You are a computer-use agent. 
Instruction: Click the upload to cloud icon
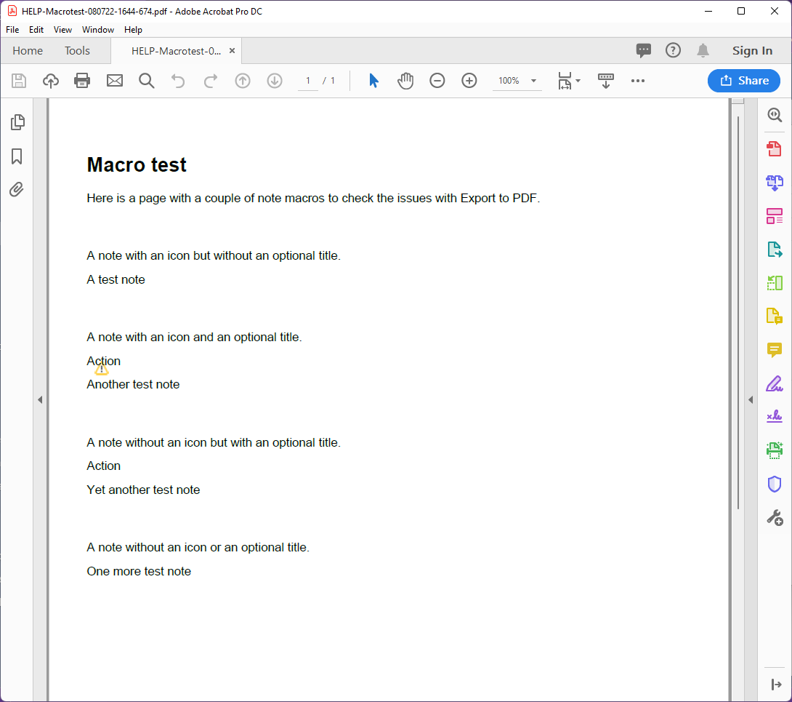51,81
